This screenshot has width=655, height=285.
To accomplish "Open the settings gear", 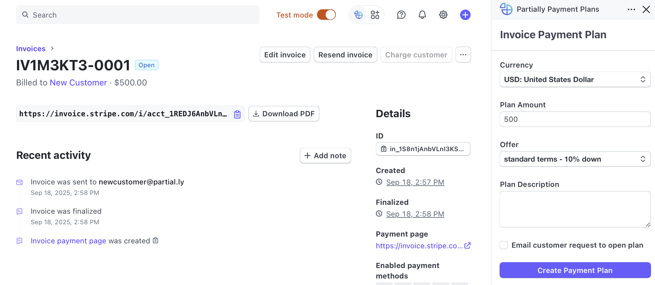I will point(443,15).
